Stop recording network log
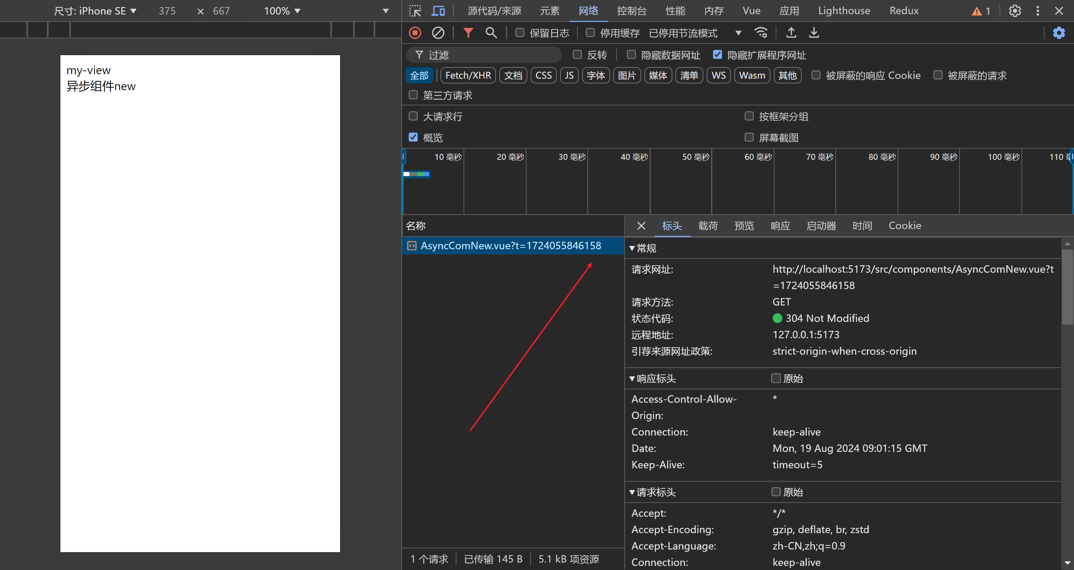Screen dimensions: 1074x570 pyautogui.click(x=415, y=33)
